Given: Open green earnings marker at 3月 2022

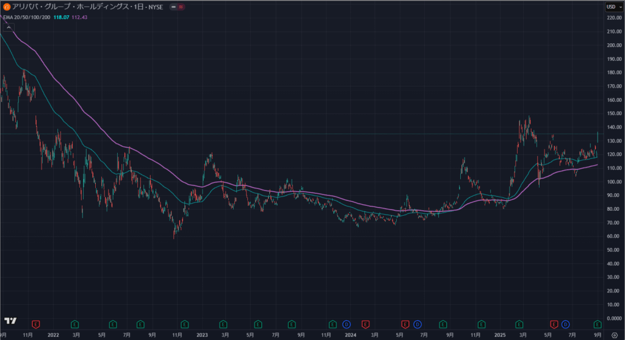Looking at the screenshot, I should pos(74,325).
